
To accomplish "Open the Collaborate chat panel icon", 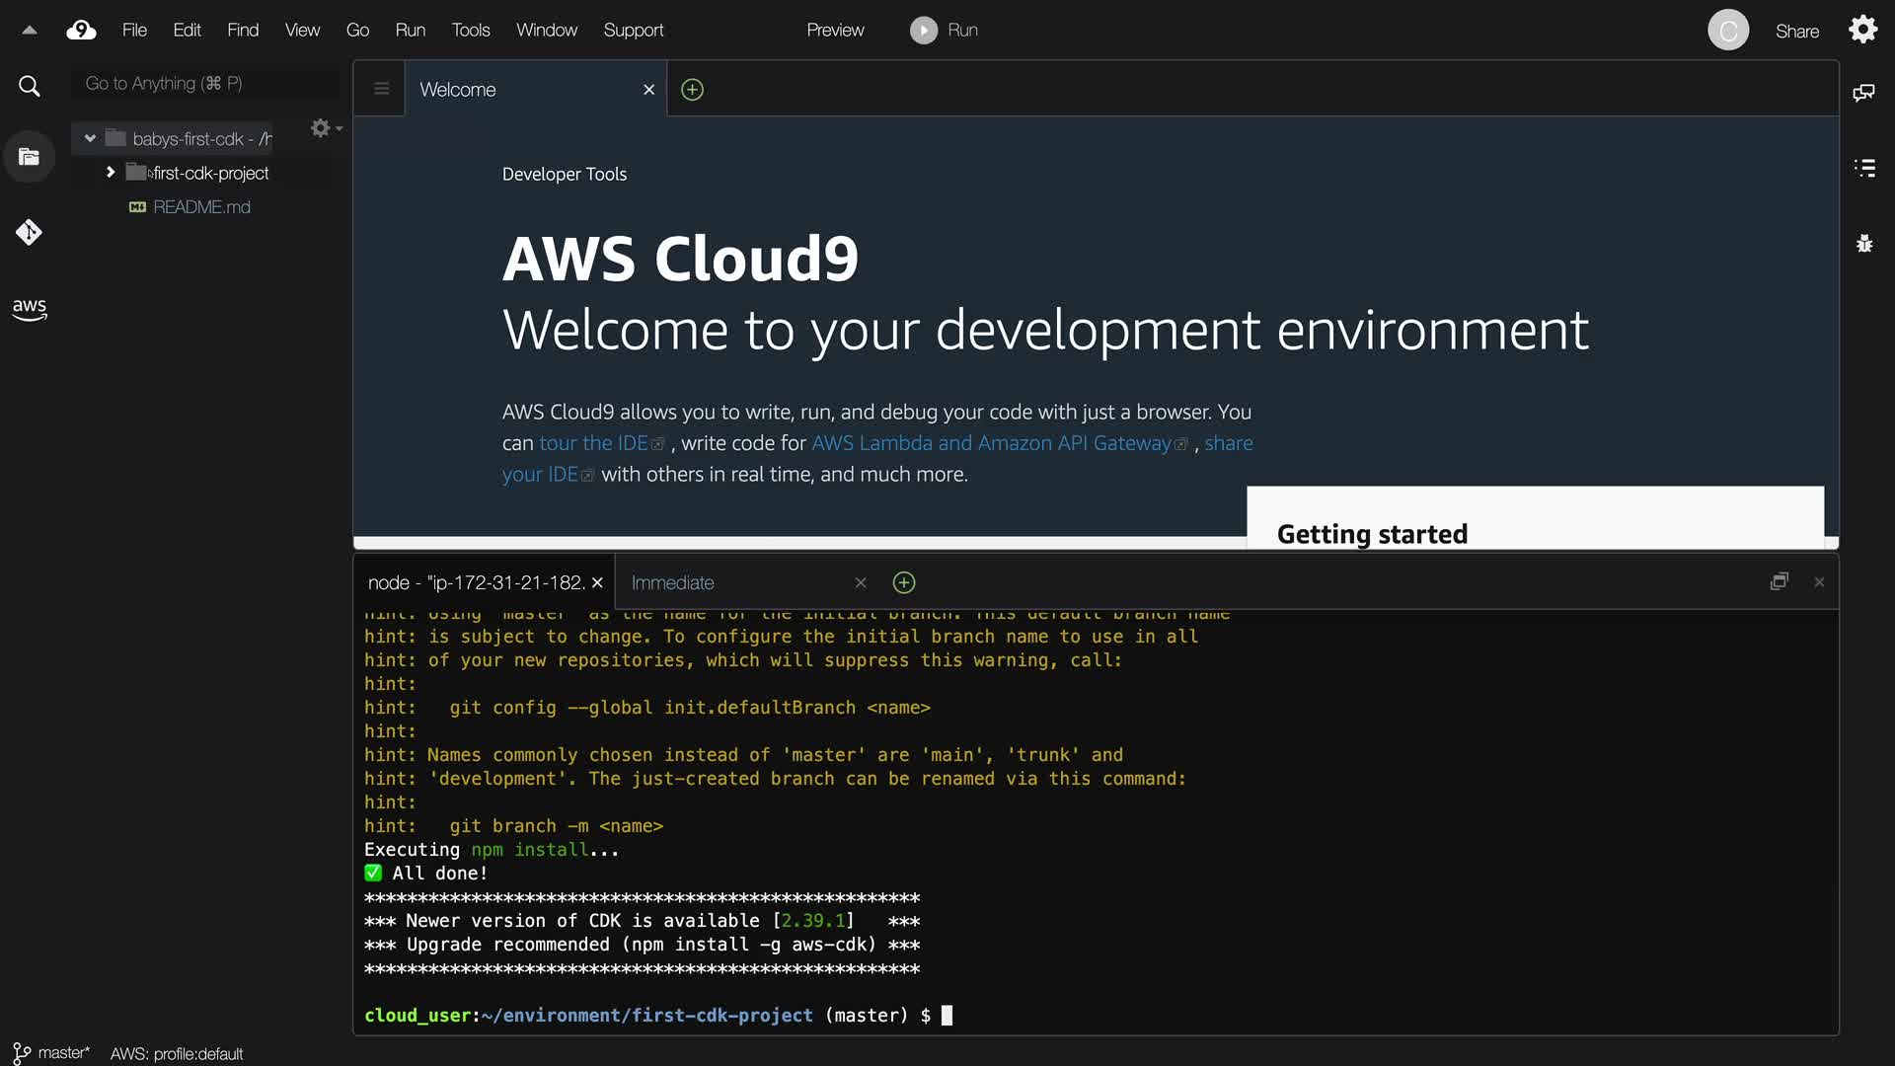I will click(x=1863, y=93).
